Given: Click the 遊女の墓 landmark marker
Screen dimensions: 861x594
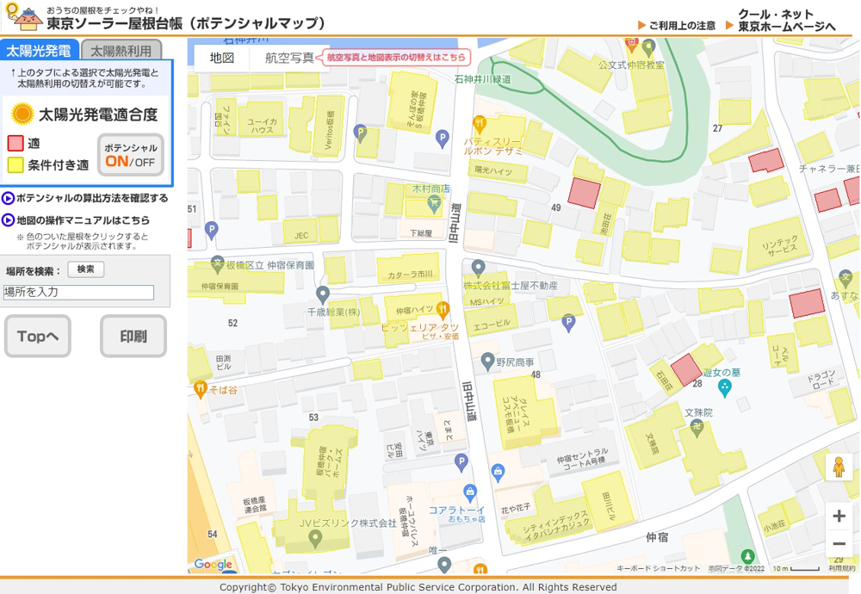Looking at the screenshot, I should pos(725,388).
